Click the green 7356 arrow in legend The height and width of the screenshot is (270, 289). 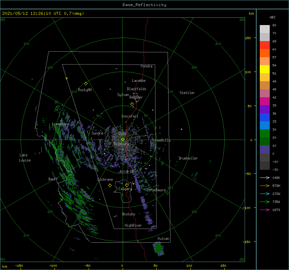tap(265, 202)
